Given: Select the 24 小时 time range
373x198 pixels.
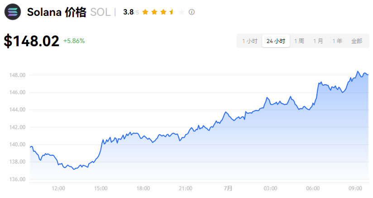Looking at the screenshot, I should (276, 41).
